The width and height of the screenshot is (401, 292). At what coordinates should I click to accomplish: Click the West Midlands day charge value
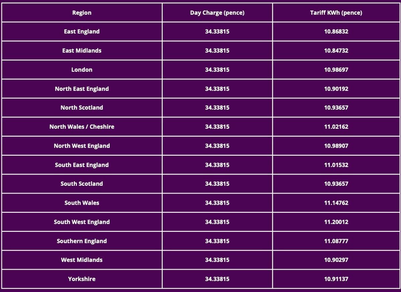(217, 260)
